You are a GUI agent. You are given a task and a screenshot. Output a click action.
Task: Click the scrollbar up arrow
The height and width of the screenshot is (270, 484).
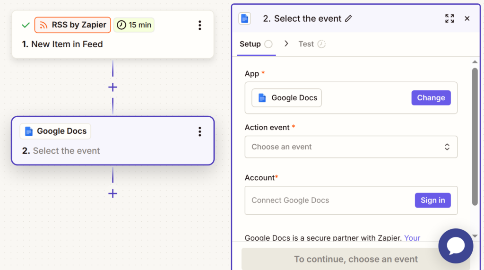pos(475,62)
